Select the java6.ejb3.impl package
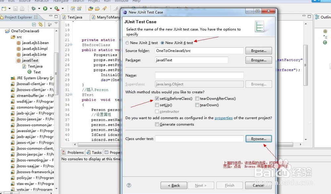 [x=32, y=49]
